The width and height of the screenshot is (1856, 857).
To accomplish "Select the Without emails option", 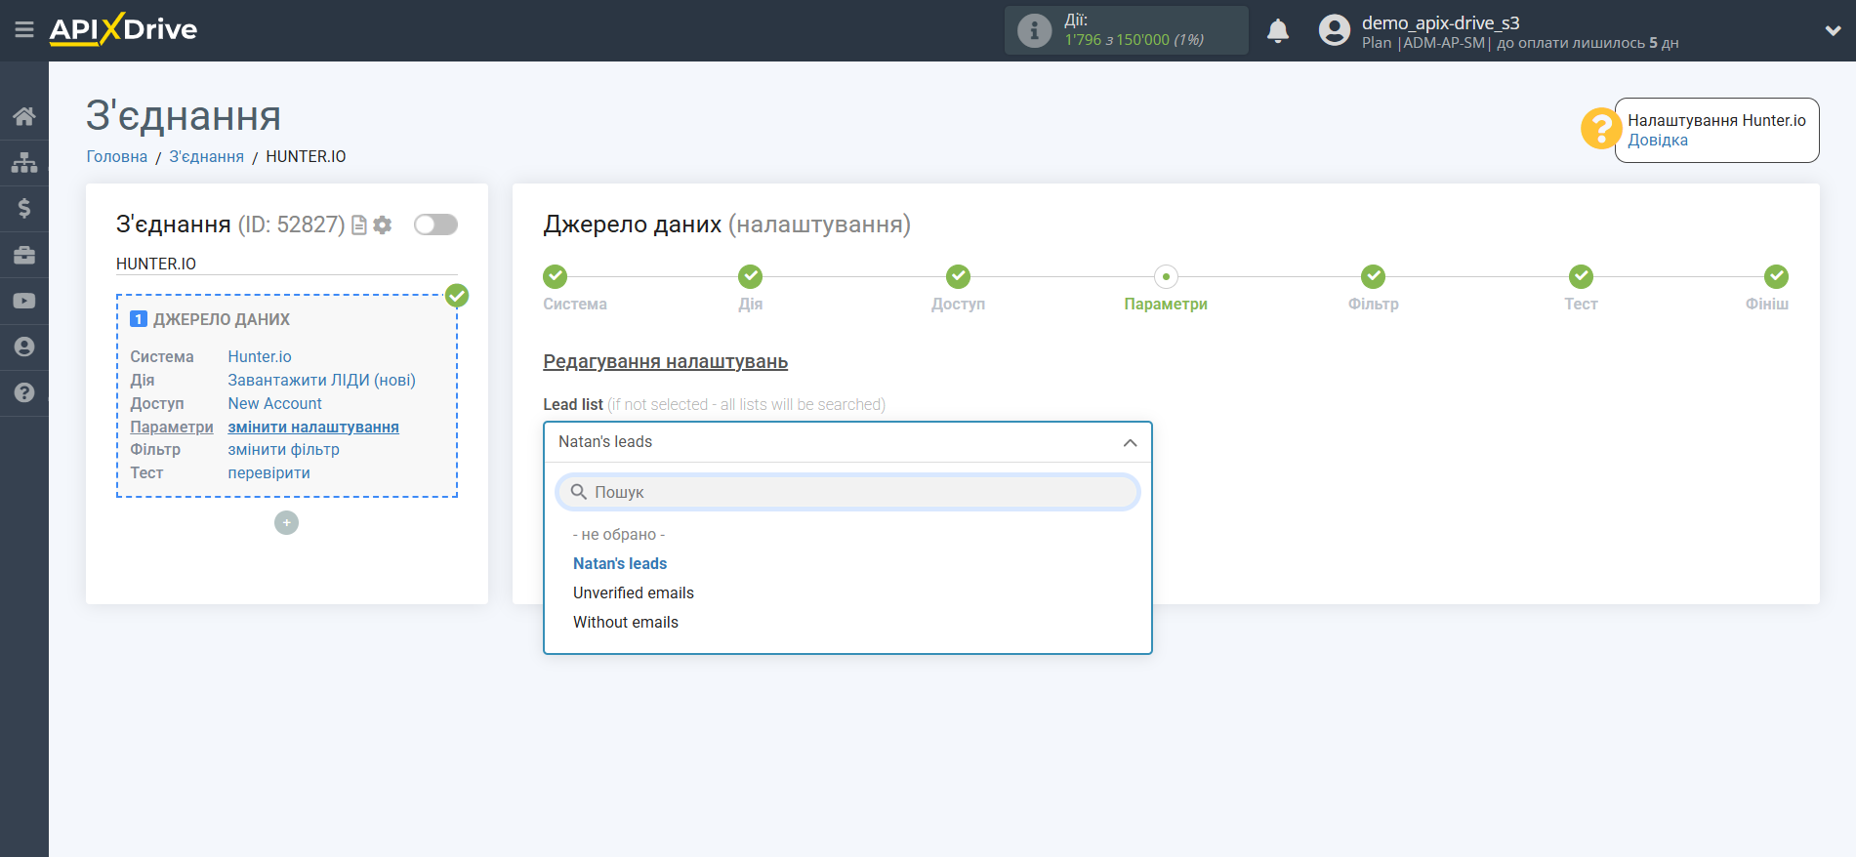I will 626,623.
